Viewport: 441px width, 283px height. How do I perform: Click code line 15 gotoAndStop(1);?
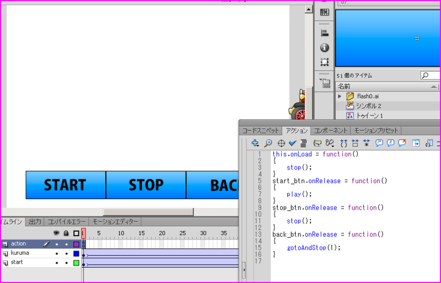(x=314, y=248)
